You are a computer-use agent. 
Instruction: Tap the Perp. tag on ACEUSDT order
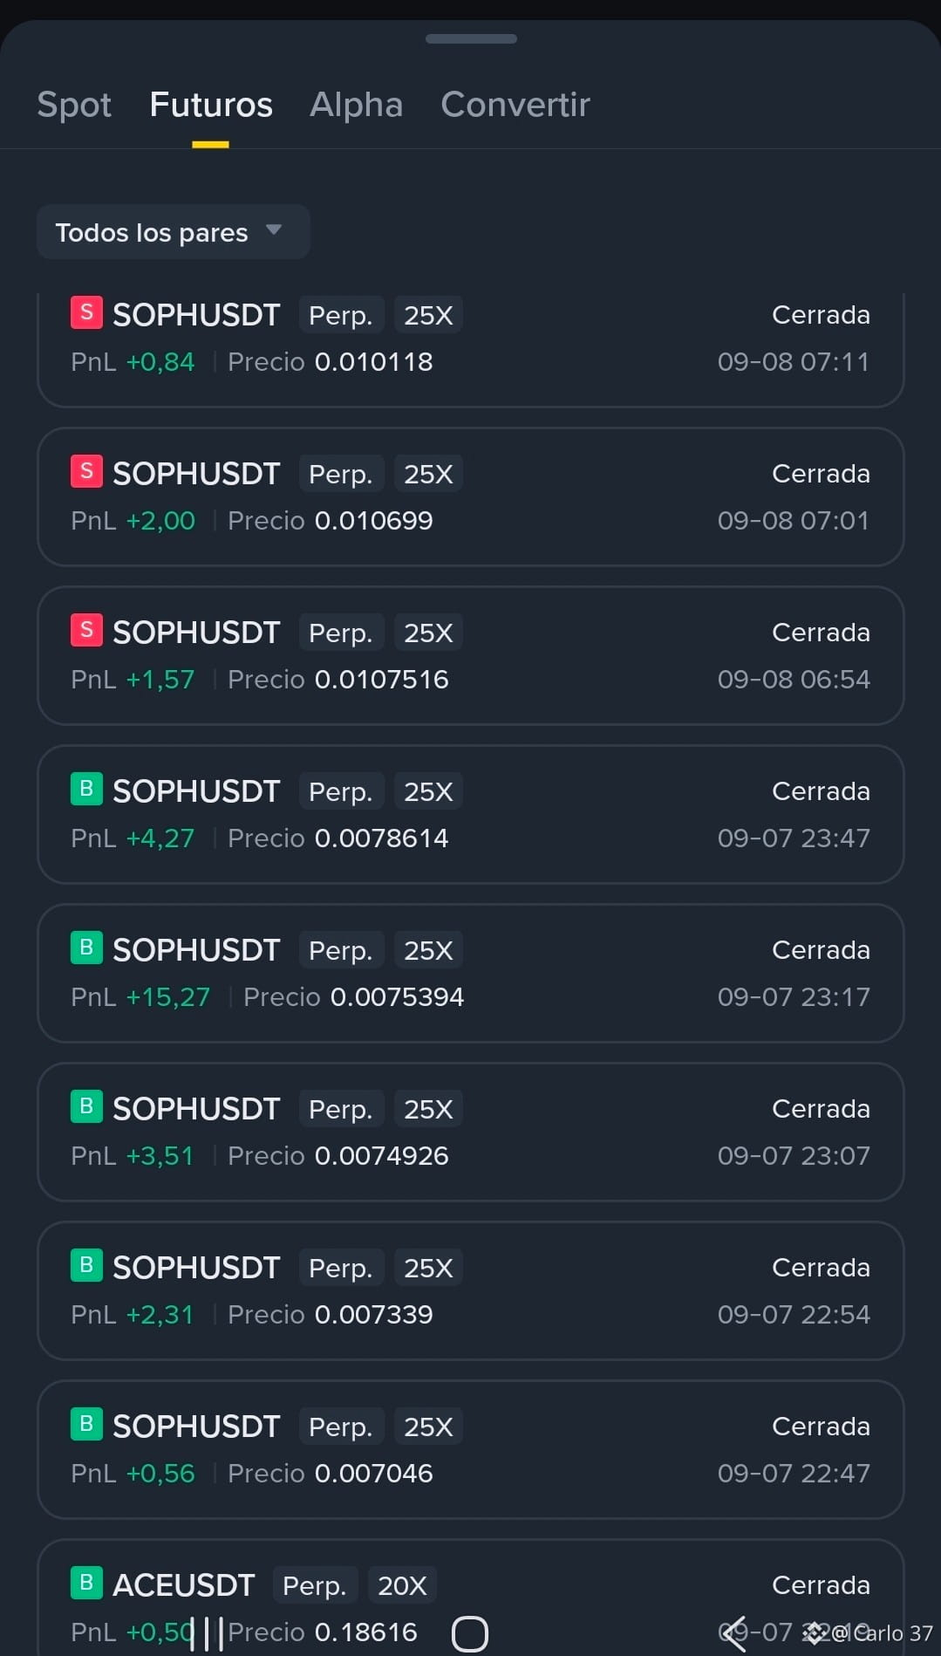(315, 1585)
